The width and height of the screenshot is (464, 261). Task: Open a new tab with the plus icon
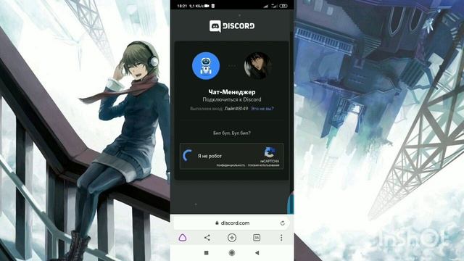point(232,237)
